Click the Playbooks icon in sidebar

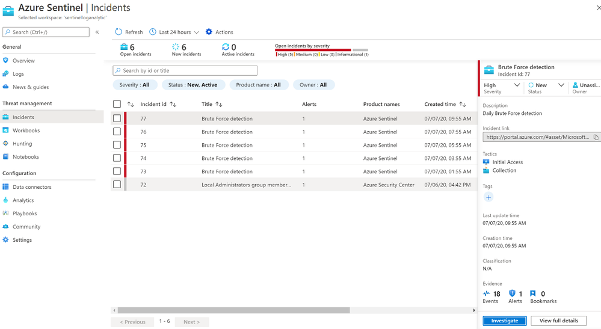click(x=5, y=214)
